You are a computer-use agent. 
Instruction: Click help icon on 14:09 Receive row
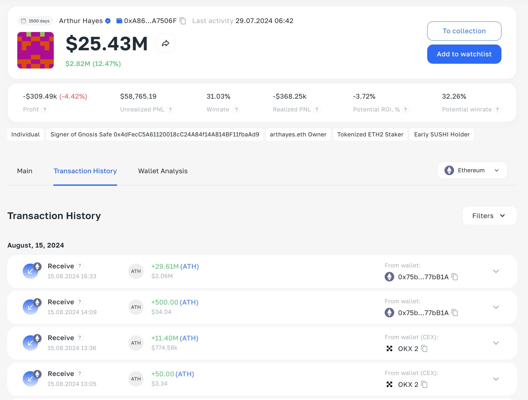tap(80, 302)
